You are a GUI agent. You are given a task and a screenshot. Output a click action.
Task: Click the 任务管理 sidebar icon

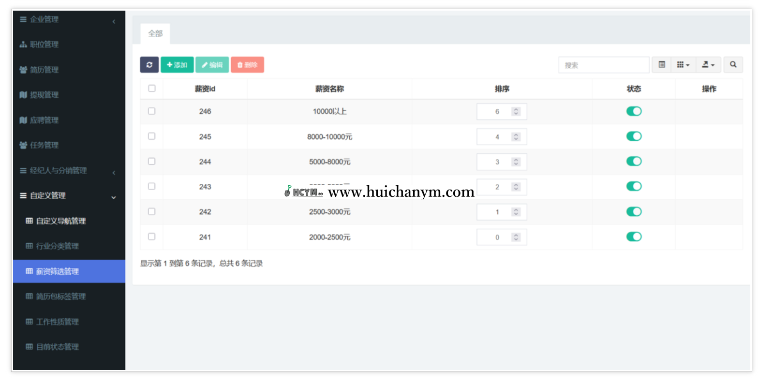click(x=23, y=145)
